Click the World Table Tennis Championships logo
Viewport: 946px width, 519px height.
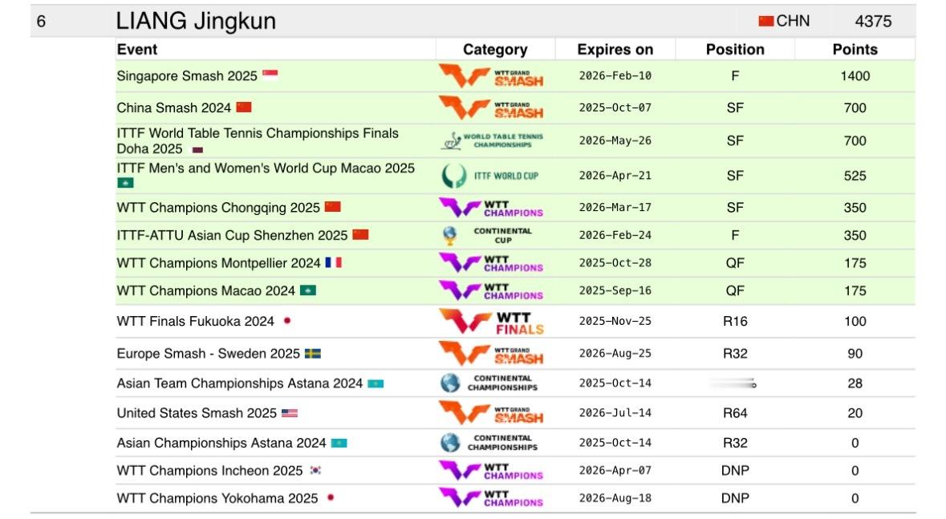493,140
